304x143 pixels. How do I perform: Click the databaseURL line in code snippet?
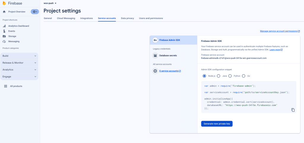242,105
